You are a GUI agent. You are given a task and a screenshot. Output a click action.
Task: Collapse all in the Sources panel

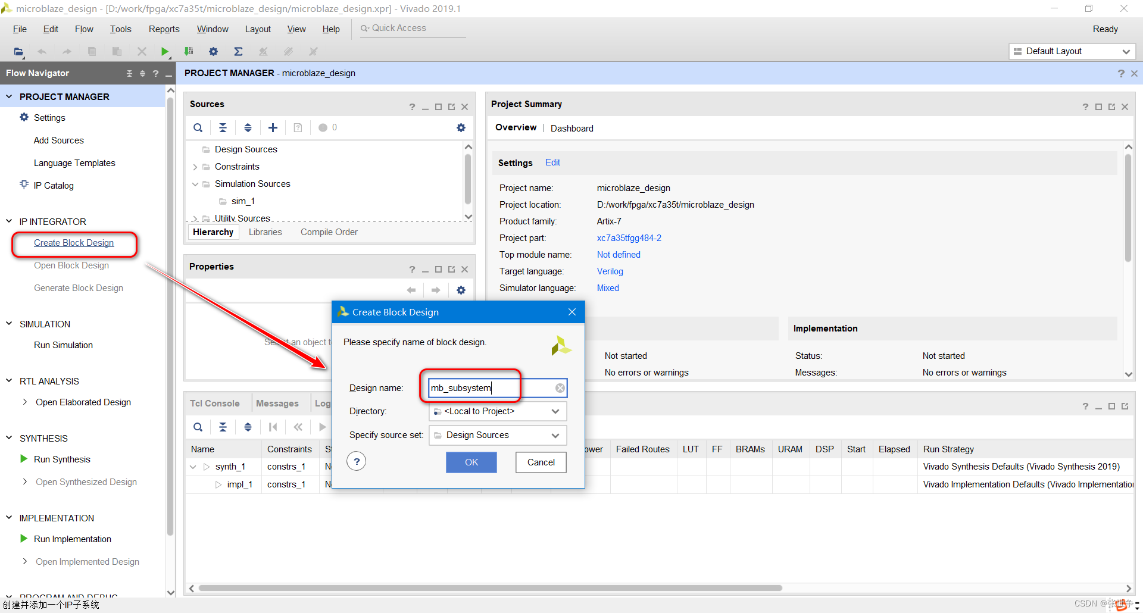(223, 127)
